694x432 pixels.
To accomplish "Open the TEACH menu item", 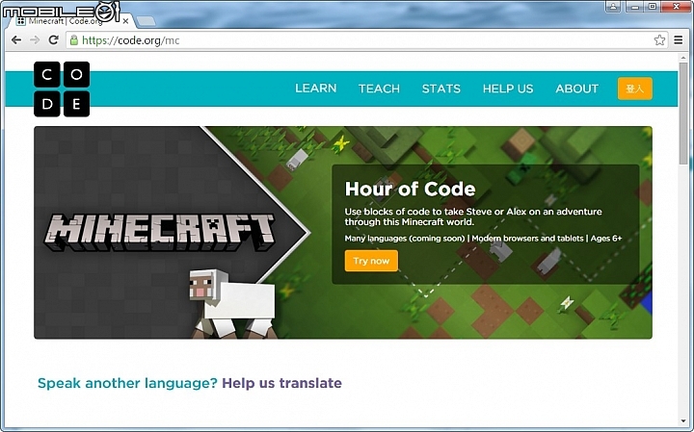I will 379,89.
